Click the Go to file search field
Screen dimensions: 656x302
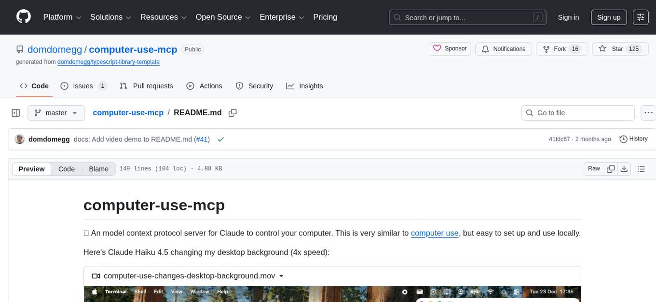pyautogui.click(x=577, y=112)
